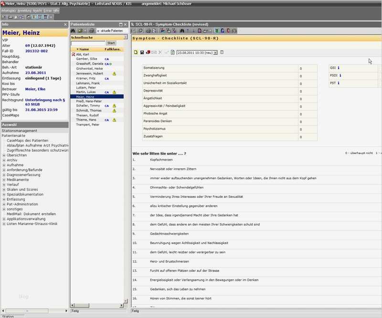
Task: Expand the Medikamente tree node
Action: tap(4, 180)
